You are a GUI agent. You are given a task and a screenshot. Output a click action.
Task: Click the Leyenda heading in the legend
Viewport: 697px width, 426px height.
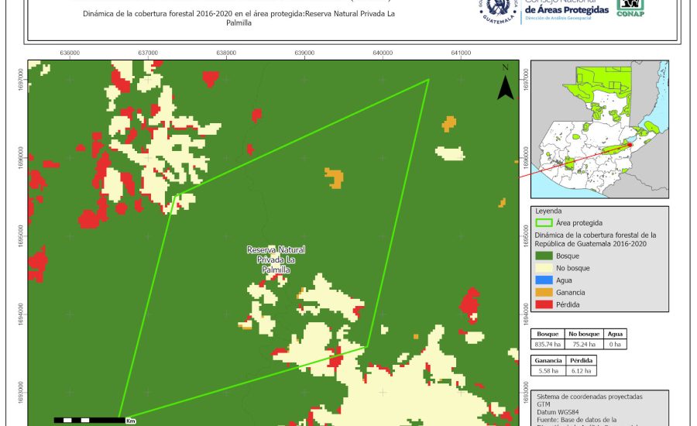[x=548, y=210]
